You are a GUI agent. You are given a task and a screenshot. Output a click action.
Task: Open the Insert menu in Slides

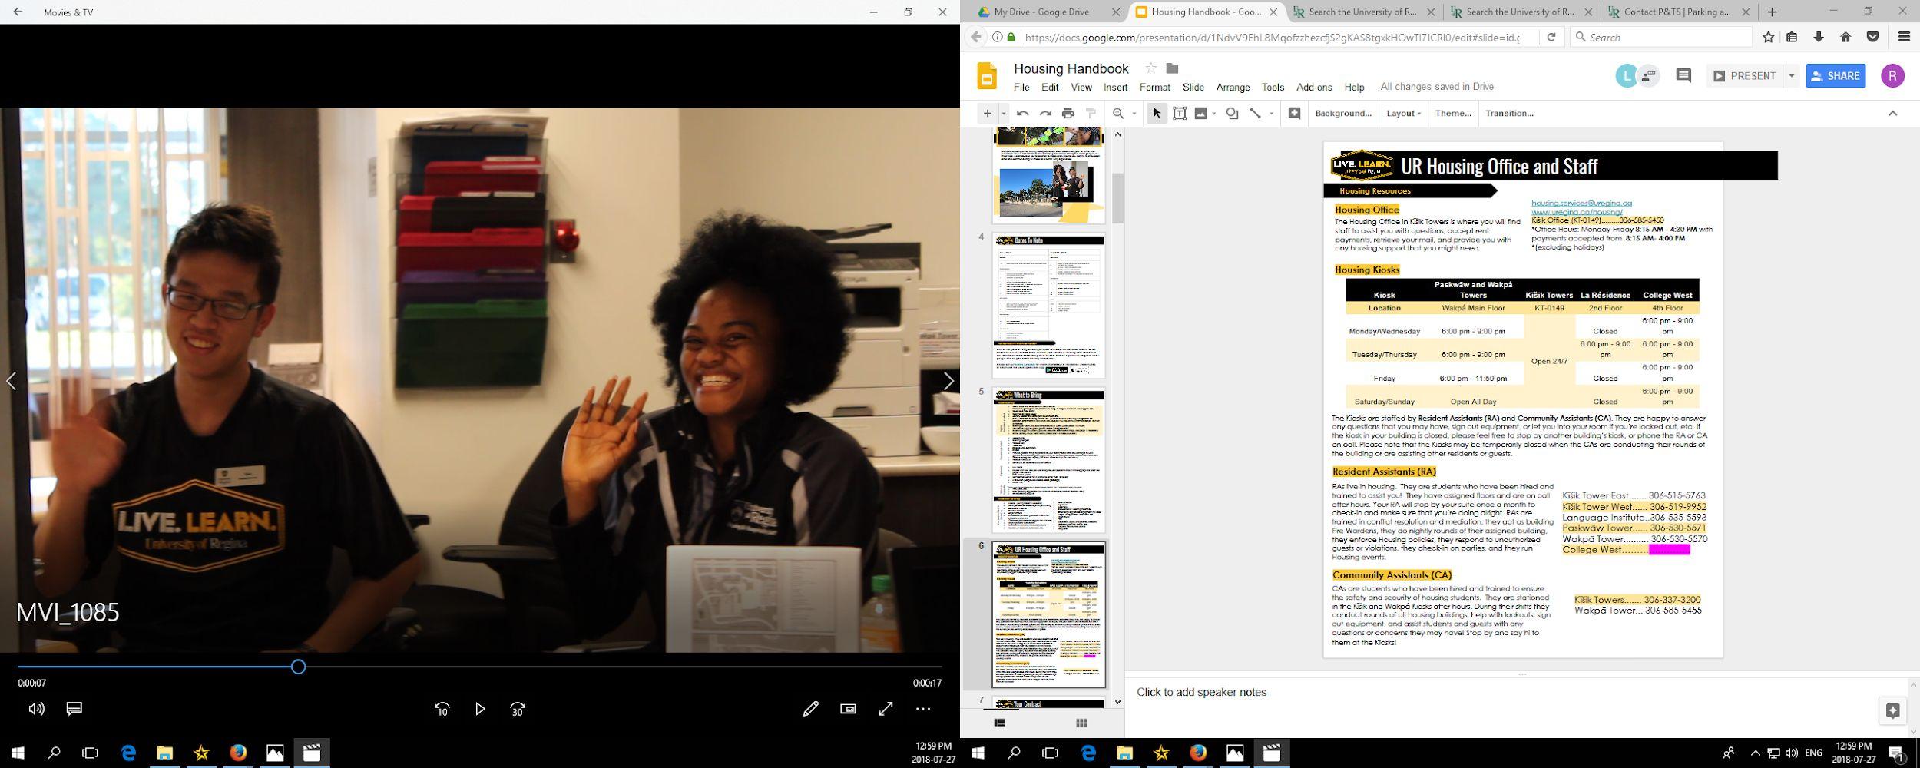(x=1115, y=88)
